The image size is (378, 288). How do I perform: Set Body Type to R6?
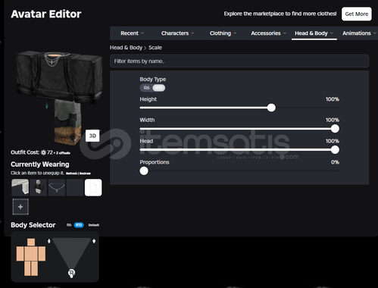(146, 88)
